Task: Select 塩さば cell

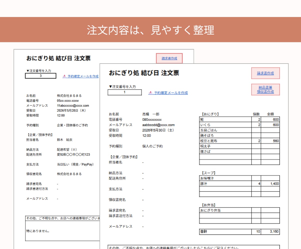Action: click(225, 151)
